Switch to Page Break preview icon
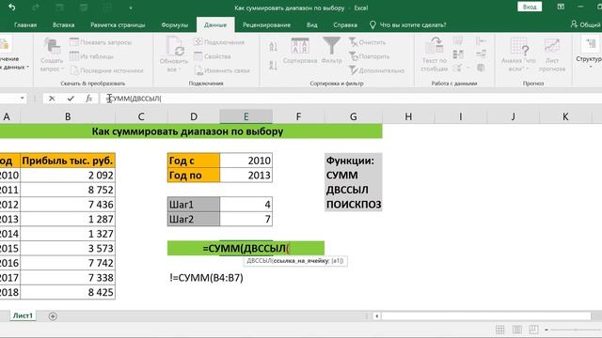602x338 pixels. (x=533, y=330)
